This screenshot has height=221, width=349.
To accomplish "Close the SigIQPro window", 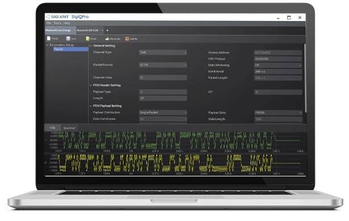I will click(300, 18).
